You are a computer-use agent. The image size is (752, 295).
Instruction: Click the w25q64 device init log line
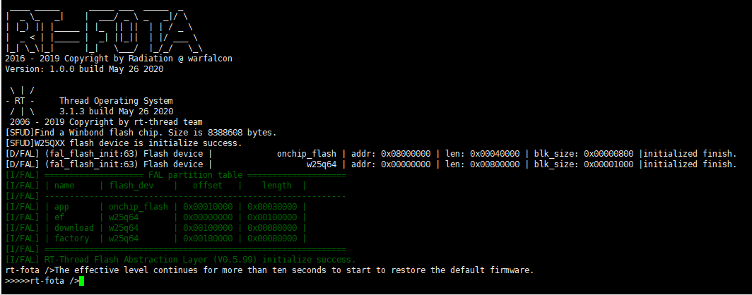point(371,164)
